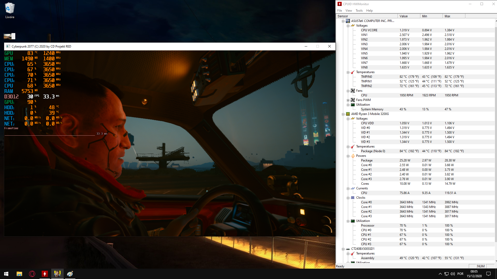Viewport: 497px width, 279px height.
Task: Click the ASUSTeK motherboard icon
Action: pos(348,21)
